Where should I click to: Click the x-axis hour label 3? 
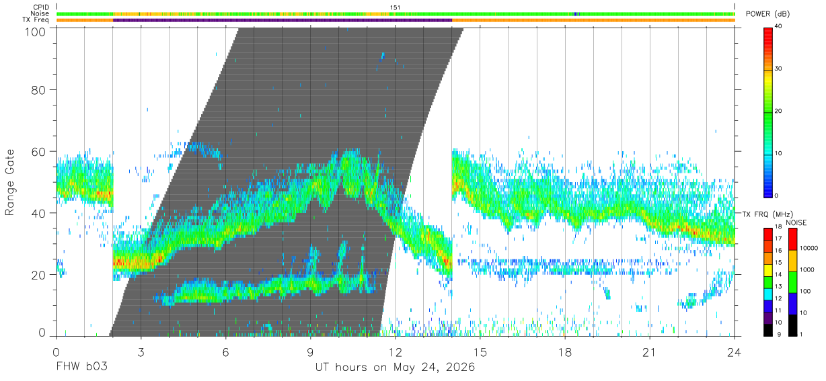point(141,352)
